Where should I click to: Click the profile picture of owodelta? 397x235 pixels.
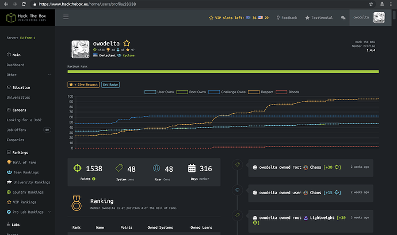[80, 49]
